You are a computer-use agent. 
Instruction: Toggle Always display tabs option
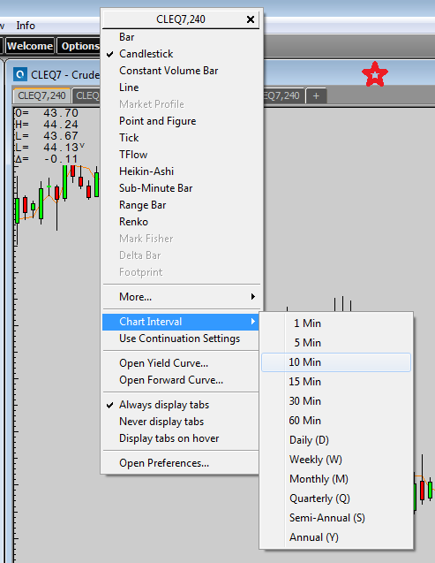coord(181,405)
